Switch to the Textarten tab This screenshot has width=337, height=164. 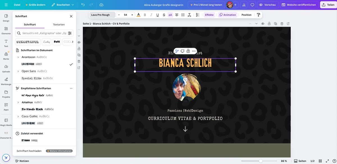point(59,25)
